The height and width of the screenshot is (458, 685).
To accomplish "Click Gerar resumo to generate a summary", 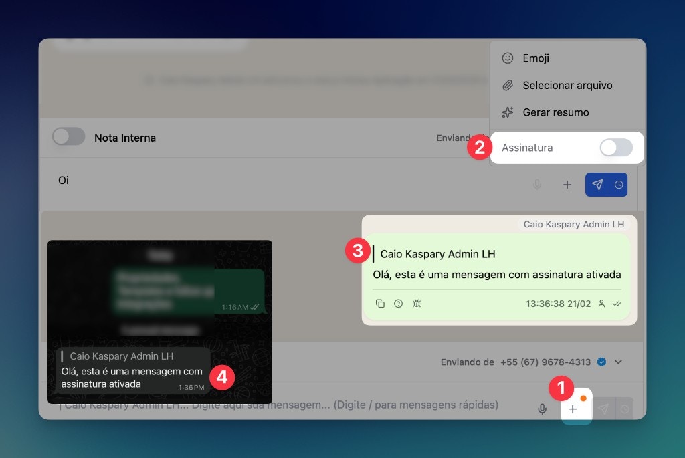I will pos(557,112).
